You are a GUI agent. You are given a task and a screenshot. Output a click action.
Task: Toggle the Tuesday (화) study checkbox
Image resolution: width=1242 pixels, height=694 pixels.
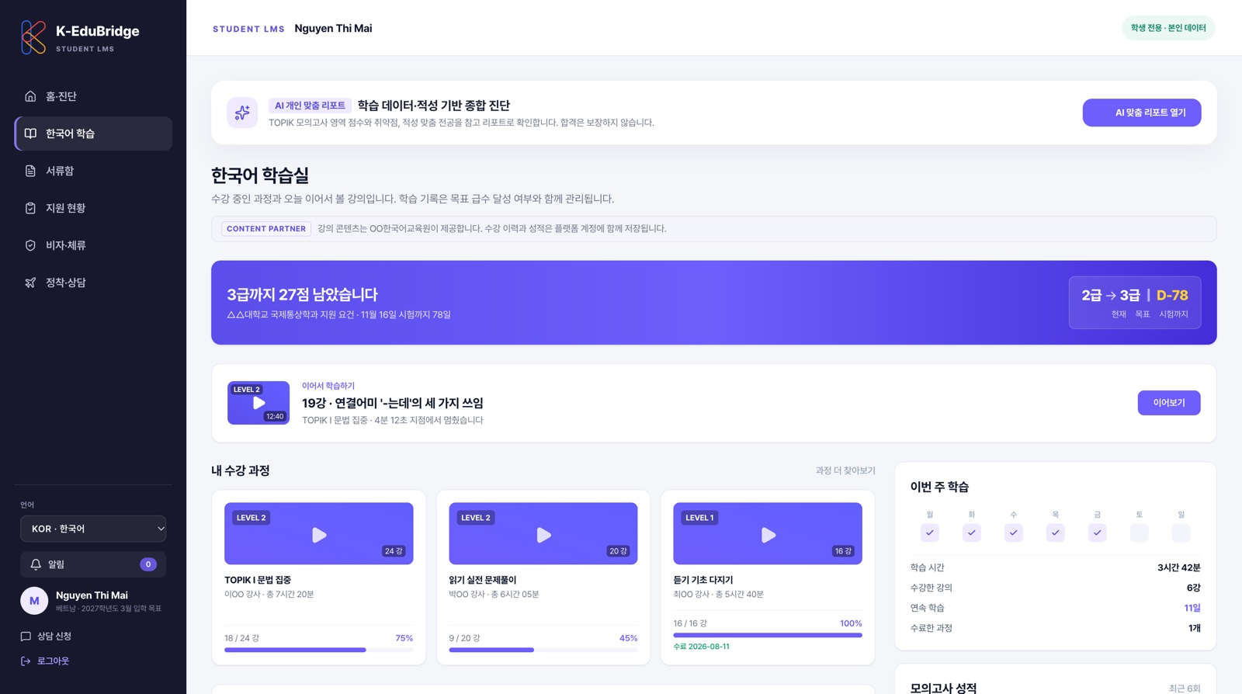972,533
